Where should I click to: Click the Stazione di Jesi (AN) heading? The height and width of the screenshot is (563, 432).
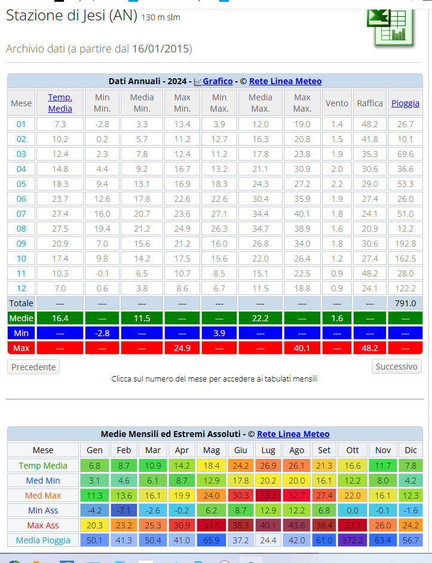pyautogui.click(x=72, y=16)
